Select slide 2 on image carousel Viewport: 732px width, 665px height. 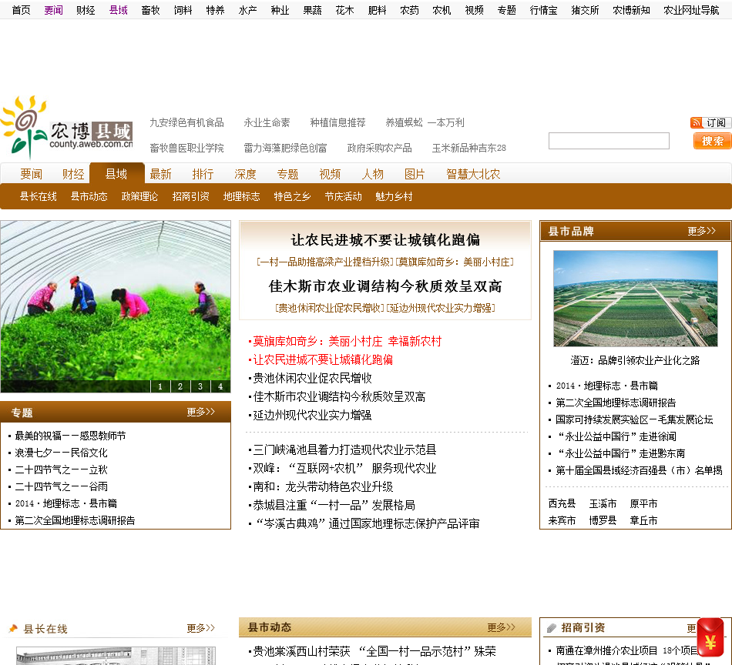click(x=180, y=386)
